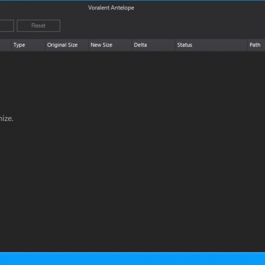The image size is (265, 265).
Task: Sort by the Delta column header
Action: [153, 45]
